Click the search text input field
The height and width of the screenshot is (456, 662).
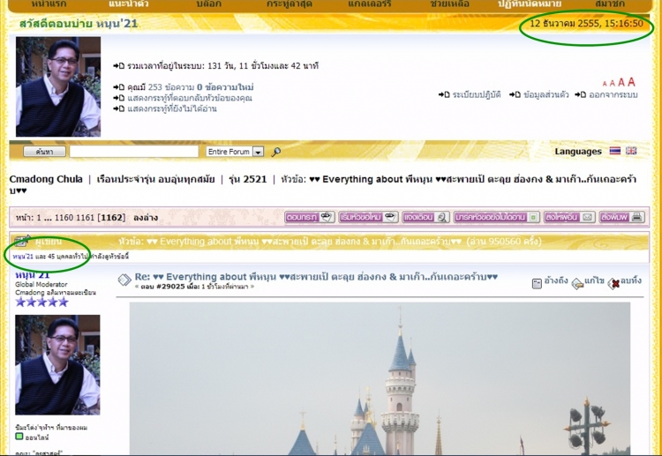[x=134, y=152]
